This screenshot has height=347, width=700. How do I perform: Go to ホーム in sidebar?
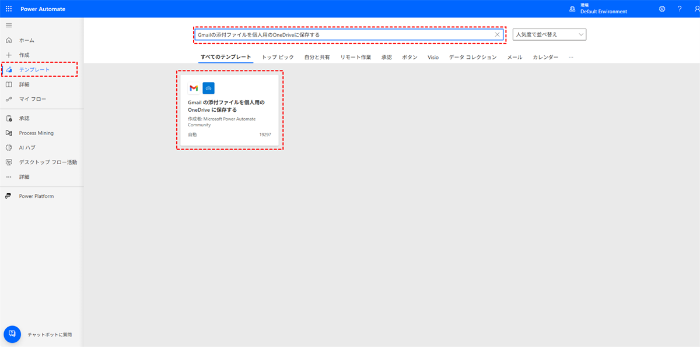point(27,40)
